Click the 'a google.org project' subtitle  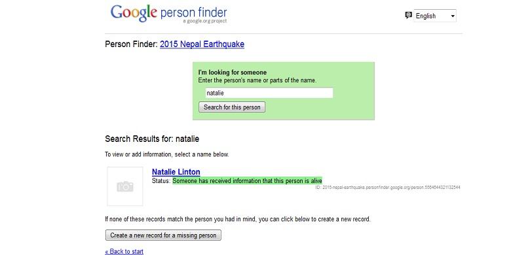pyautogui.click(x=204, y=21)
